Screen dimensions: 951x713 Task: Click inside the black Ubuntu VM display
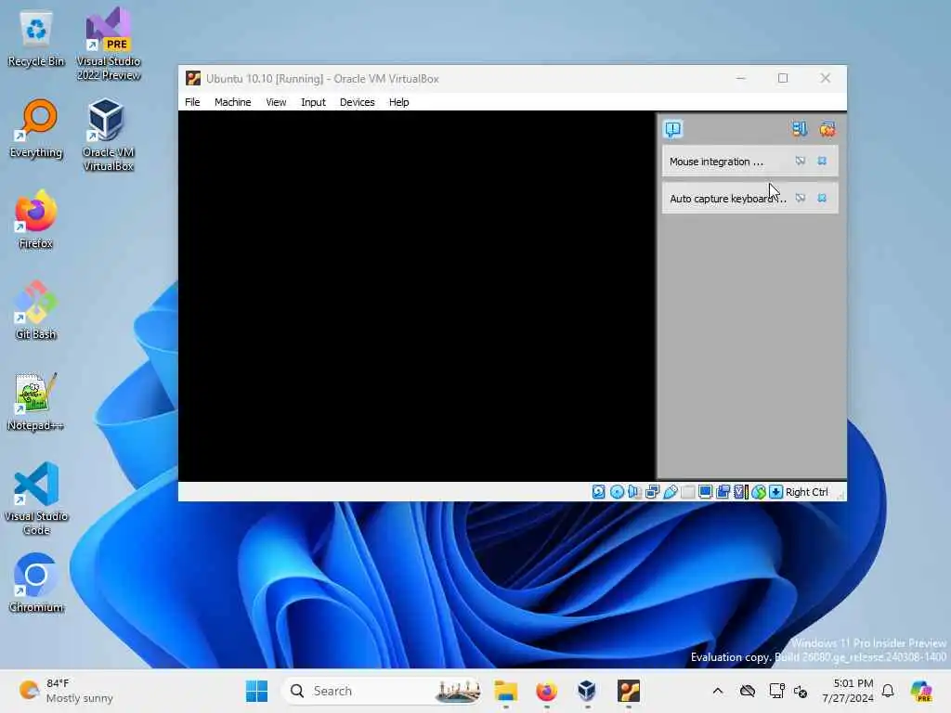point(417,296)
